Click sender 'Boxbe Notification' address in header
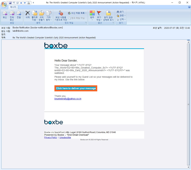Image resolution: width=191 pixels, height=170 pixels. [x=38, y=28]
